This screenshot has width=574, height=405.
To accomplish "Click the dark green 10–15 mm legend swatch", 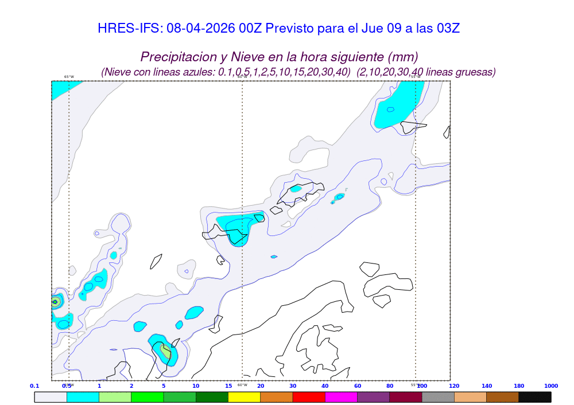I will click(x=212, y=397).
